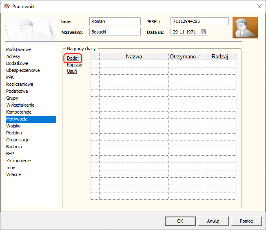This screenshot has width=266, height=230.
Task: Go to the Zatrudnienie section
Action: coord(18,161)
